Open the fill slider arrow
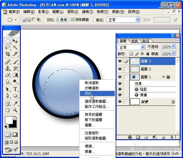Viewport: 183px width, 158px height. [173, 53]
